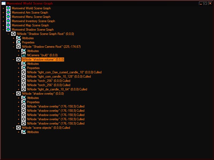The image size is (214, 160).
Task: Select the Attributes label under scene objects
Action: 33,132
